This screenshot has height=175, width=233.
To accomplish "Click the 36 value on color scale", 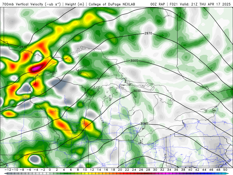I will click(x=176, y=170).
